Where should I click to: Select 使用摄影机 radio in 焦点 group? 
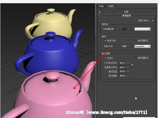coord(136,41)
